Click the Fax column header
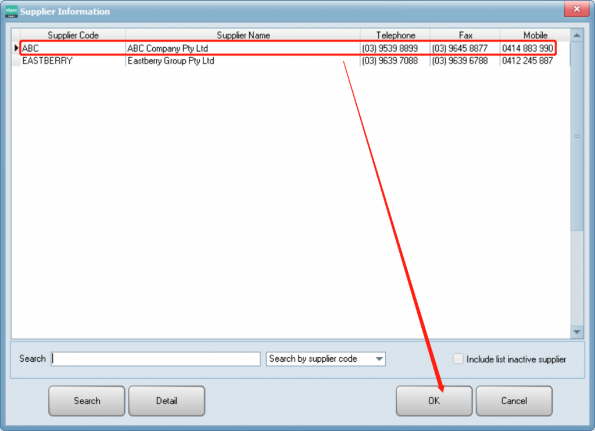595x431 pixels. 465,35
